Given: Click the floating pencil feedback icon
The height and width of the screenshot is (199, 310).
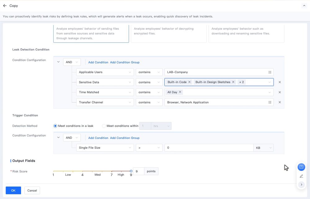Looking at the screenshot, I should click(x=301, y=176).
